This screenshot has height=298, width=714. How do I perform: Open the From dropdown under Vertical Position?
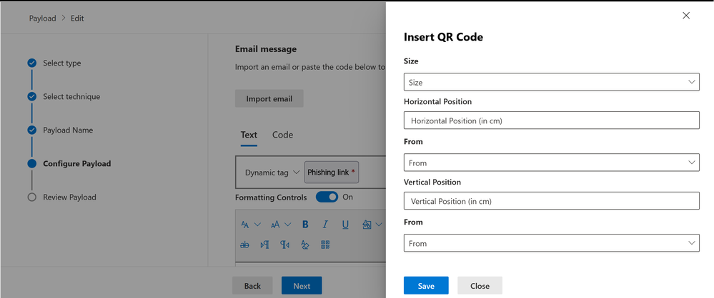coord(552,243)
